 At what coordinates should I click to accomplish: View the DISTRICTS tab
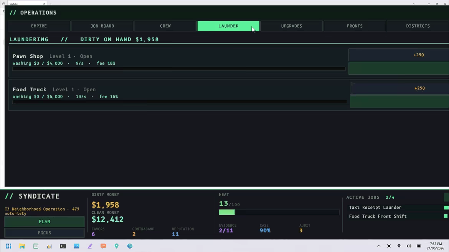(418, 26)
